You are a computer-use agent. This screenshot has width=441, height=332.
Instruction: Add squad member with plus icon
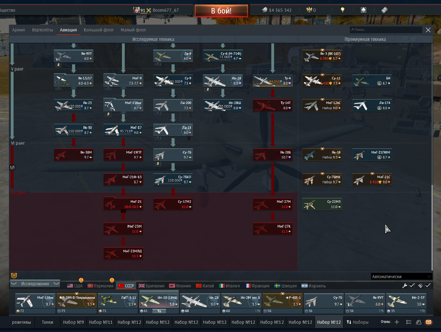397,322
